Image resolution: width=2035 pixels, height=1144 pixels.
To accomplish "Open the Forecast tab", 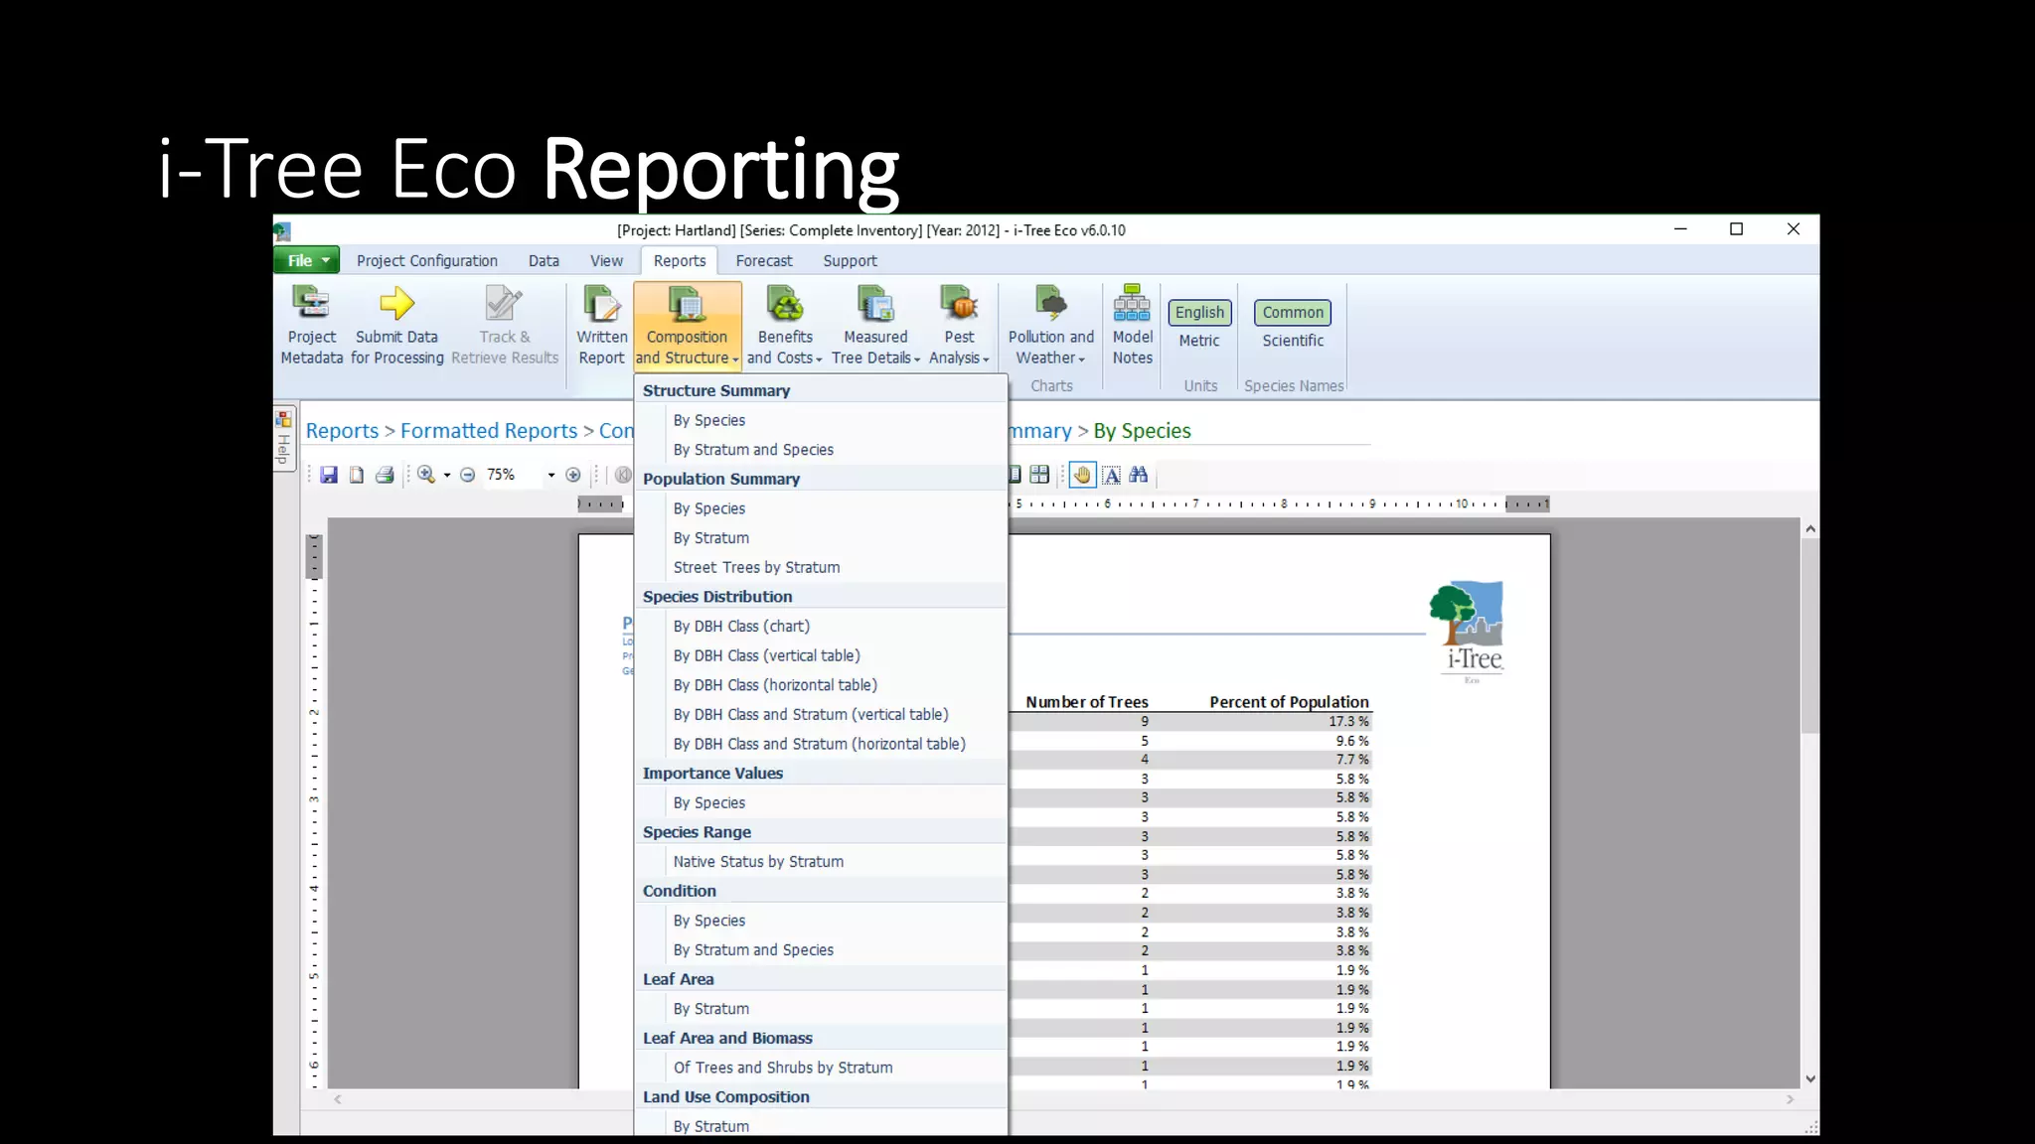I will (x=763, y=261).
